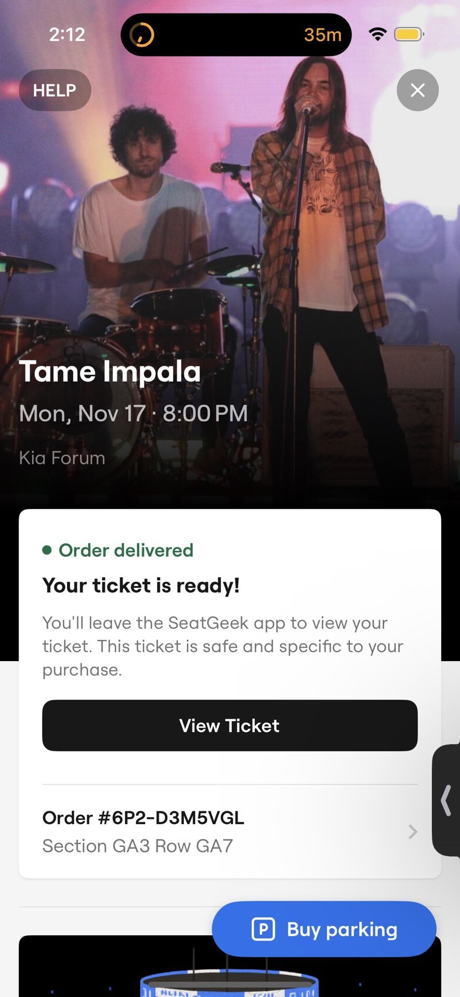Tap the Wi-Fi icon in the status bar
This screenshot has width=460, height=997.
[x=377, y=34]
